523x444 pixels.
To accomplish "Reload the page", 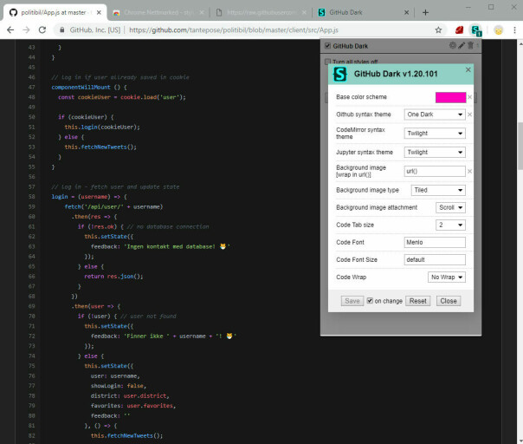I will click(42, 30).
